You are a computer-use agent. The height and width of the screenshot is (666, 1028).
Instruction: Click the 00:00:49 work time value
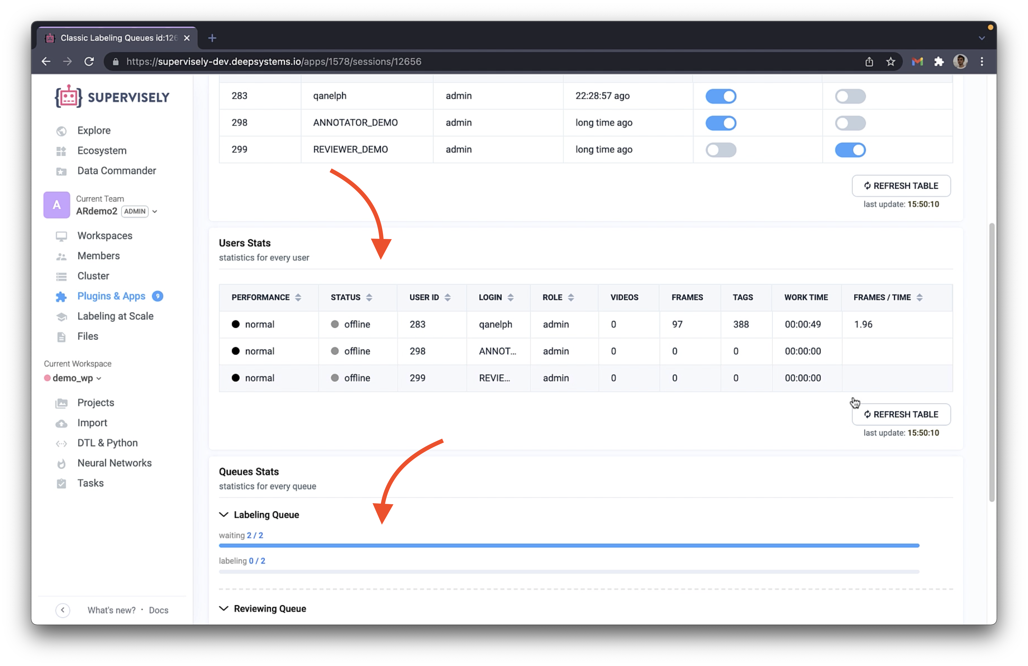803,325
